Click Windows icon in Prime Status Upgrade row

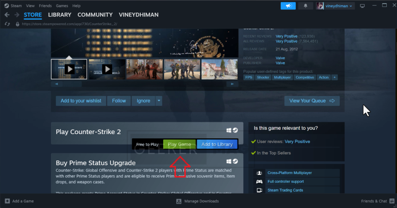click(229, 161)
